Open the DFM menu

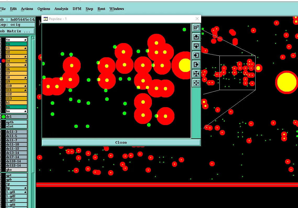77,9
